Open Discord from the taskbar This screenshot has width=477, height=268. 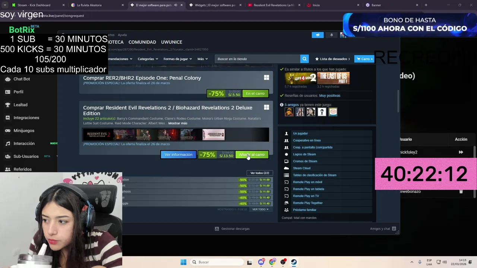[x=261, y=262]
